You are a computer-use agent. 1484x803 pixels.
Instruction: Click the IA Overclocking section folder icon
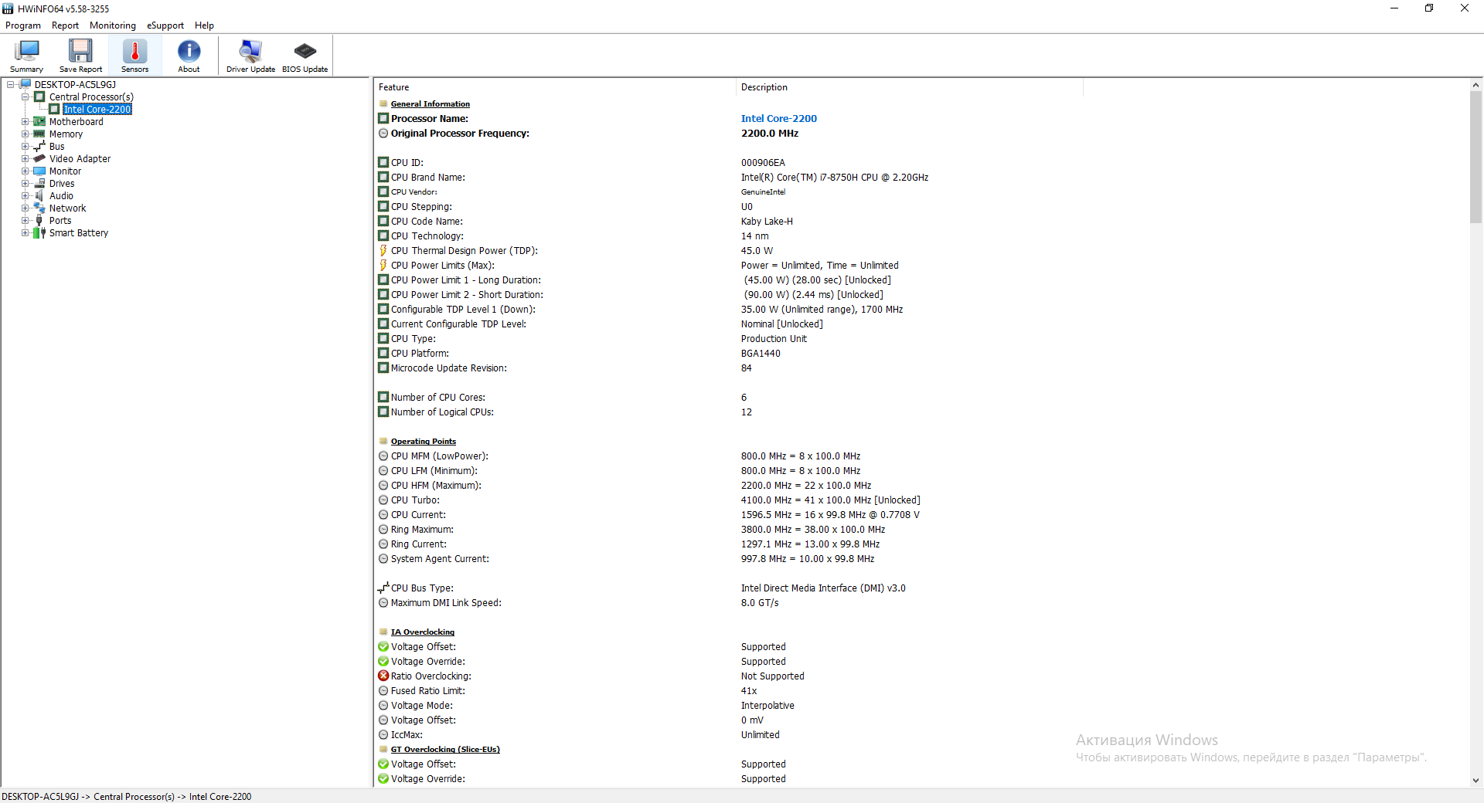383,632
